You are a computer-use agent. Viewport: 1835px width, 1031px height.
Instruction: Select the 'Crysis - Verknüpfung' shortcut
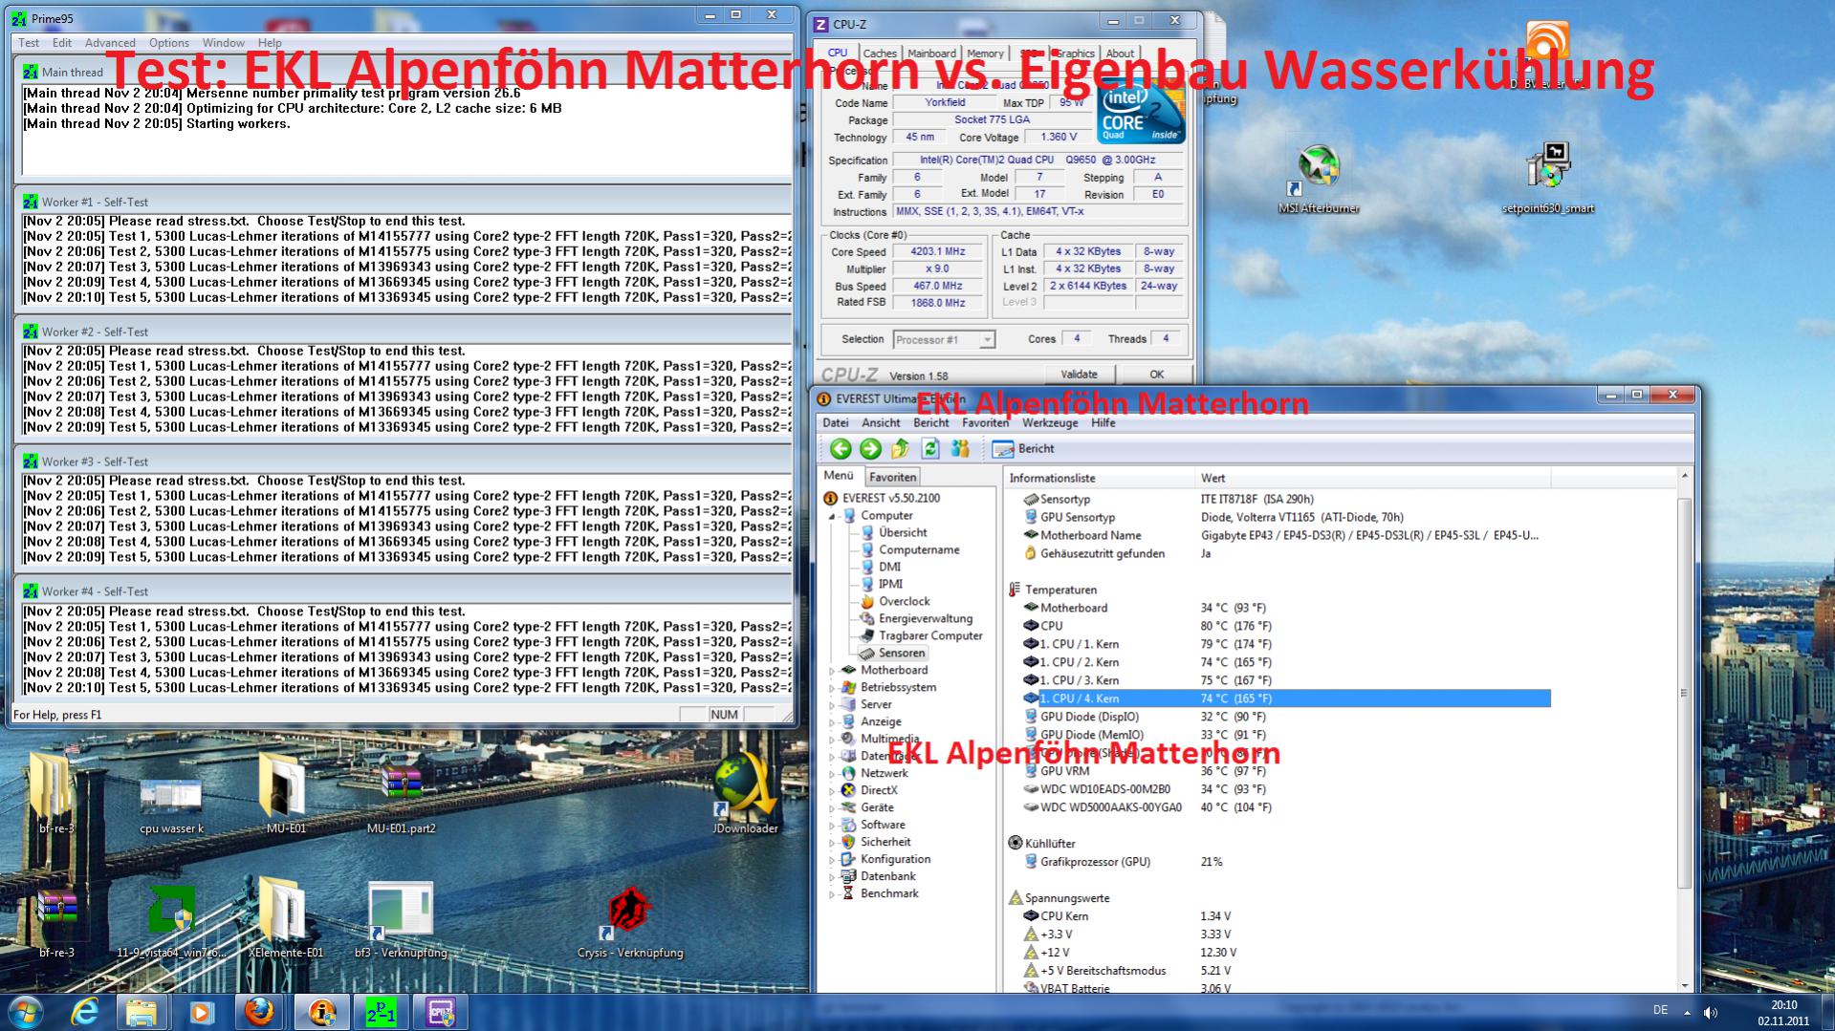click(630, 921)
